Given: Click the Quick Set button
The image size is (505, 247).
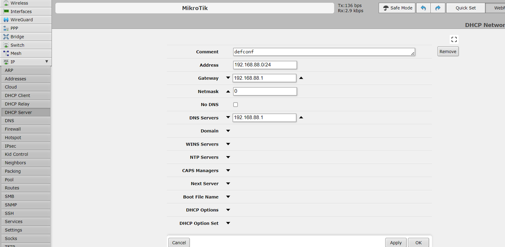Looking at the screenshot, I should 466,8.
